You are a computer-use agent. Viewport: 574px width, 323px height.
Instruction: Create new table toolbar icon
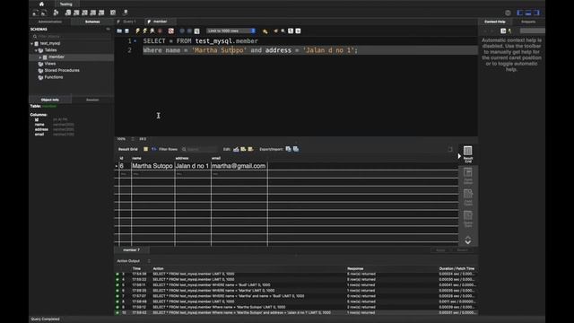tap(76, 13)
